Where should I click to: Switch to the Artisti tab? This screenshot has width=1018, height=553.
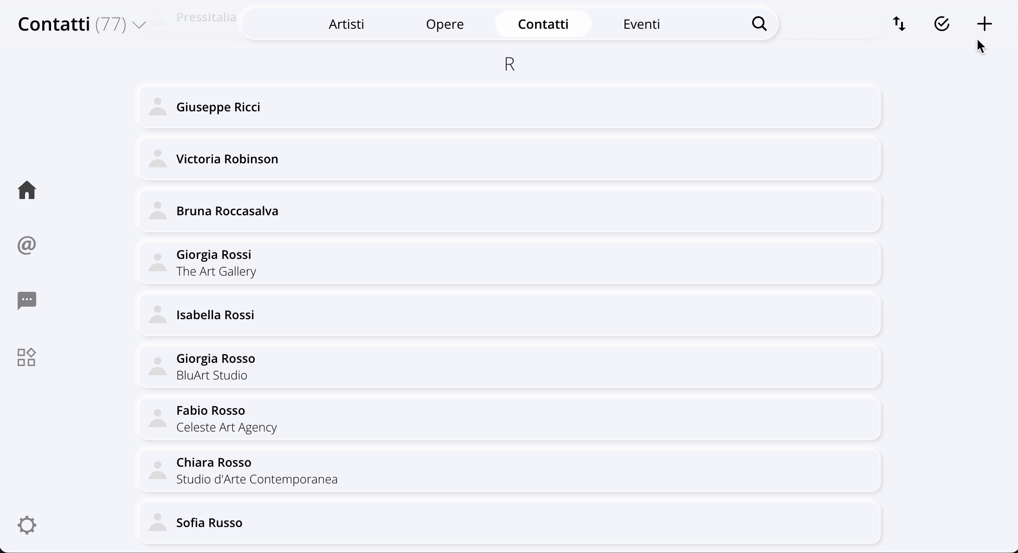tap(346, 24)
